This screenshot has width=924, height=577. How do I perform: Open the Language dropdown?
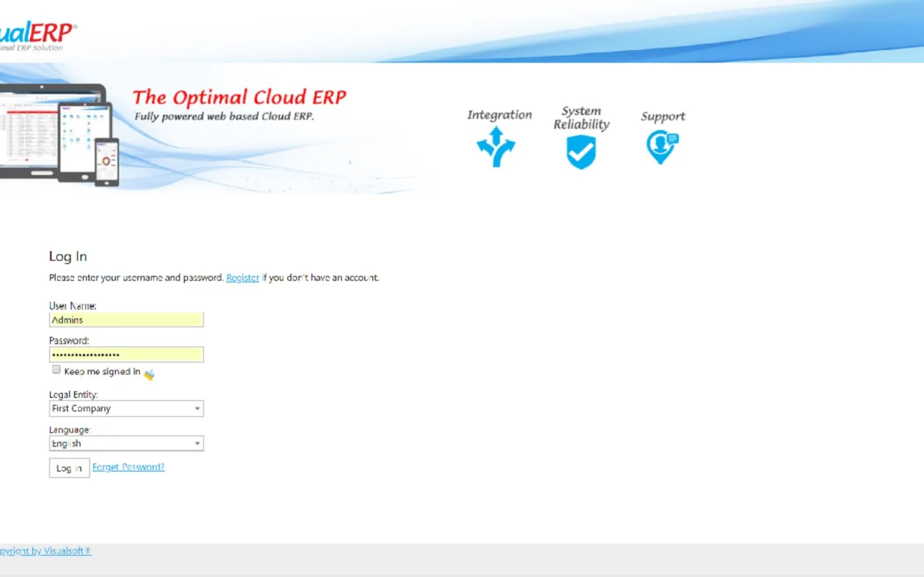(x=126, y=443)
